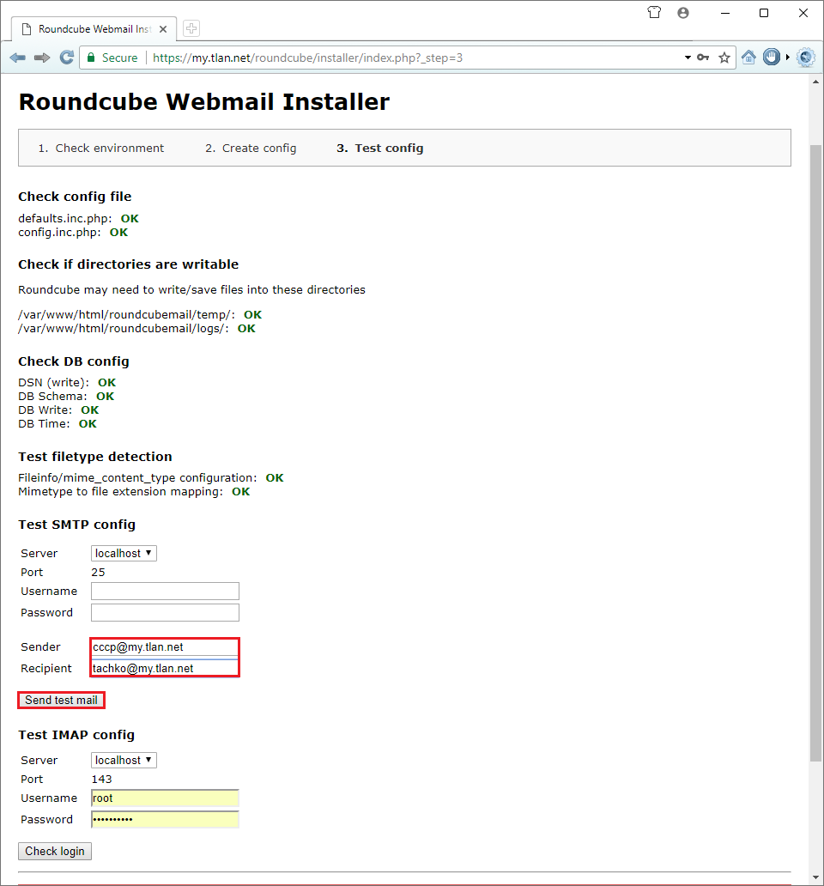Click the browser forward arrow
This screenshot has width=824, height=886.
click(42, 58)
